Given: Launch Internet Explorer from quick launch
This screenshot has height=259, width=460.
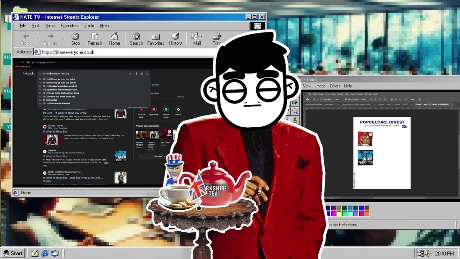Looking at the screenshot, I should point(45,253).
